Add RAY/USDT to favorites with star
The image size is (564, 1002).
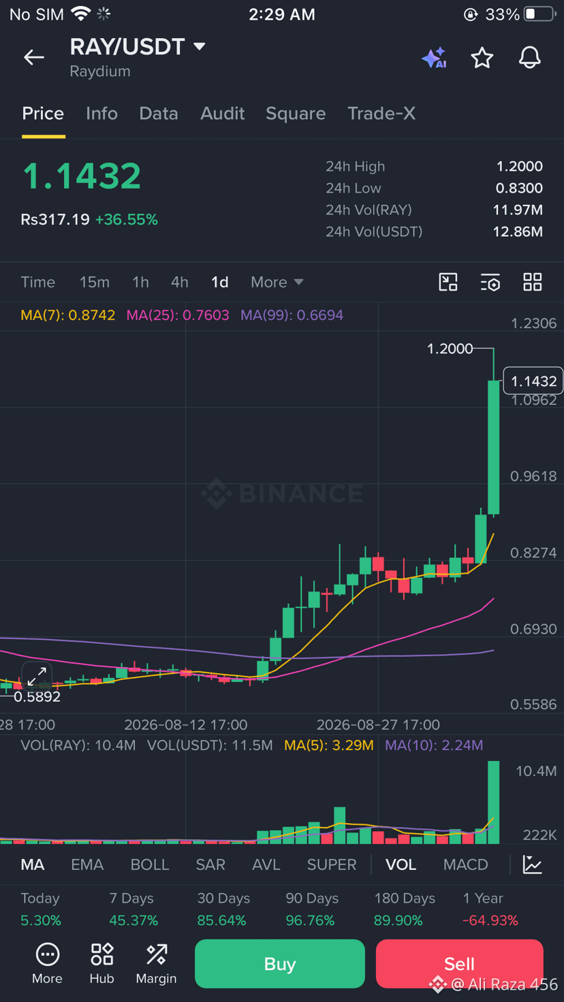tap(482, 58)
